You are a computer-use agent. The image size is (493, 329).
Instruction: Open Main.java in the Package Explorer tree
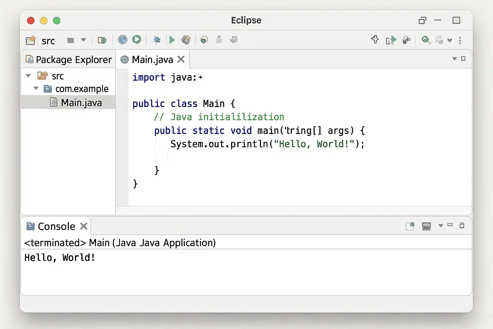82,102
